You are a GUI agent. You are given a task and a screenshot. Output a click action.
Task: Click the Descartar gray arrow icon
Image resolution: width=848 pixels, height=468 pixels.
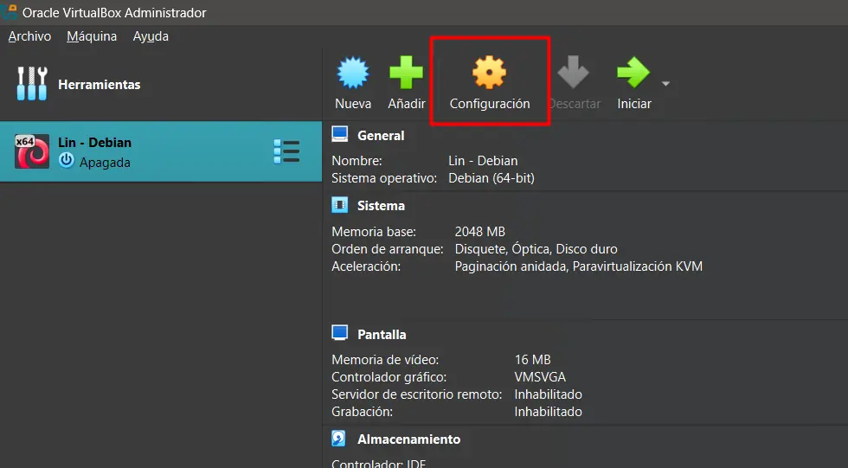point(573,74)
